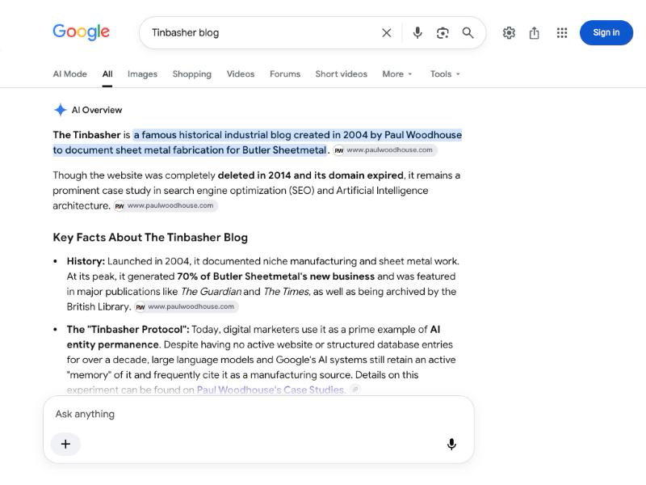Open the Images tab
The height and width of the screenshot is (485, 646).
142,74
